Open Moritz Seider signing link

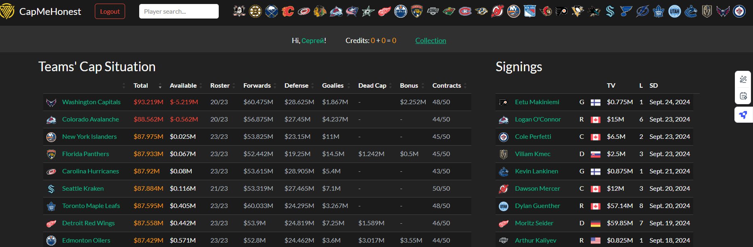[x=534, y=223]
